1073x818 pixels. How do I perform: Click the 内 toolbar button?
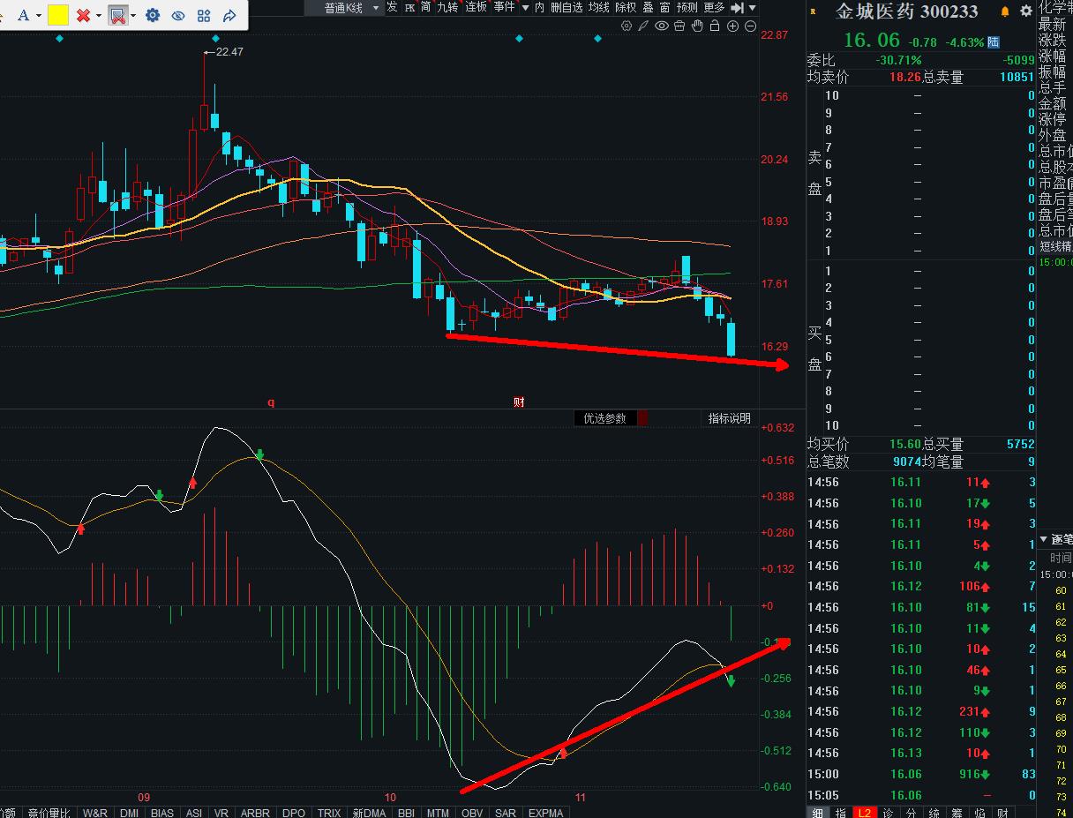pos(539,7)
